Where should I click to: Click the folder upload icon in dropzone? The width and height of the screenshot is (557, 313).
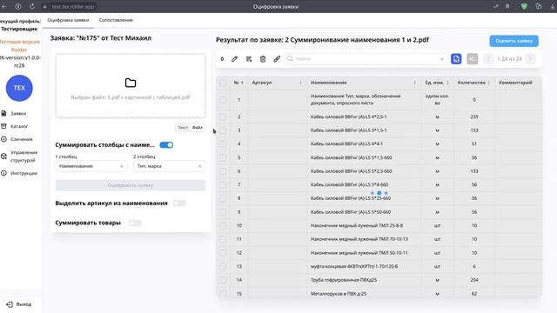point(131,83)
